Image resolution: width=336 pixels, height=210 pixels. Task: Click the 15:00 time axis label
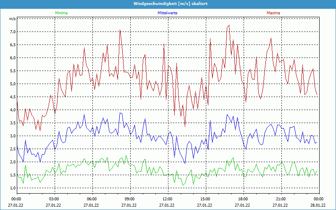(205, 199)
